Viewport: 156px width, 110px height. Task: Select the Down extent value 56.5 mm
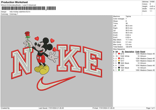click(x=129, y=33)
